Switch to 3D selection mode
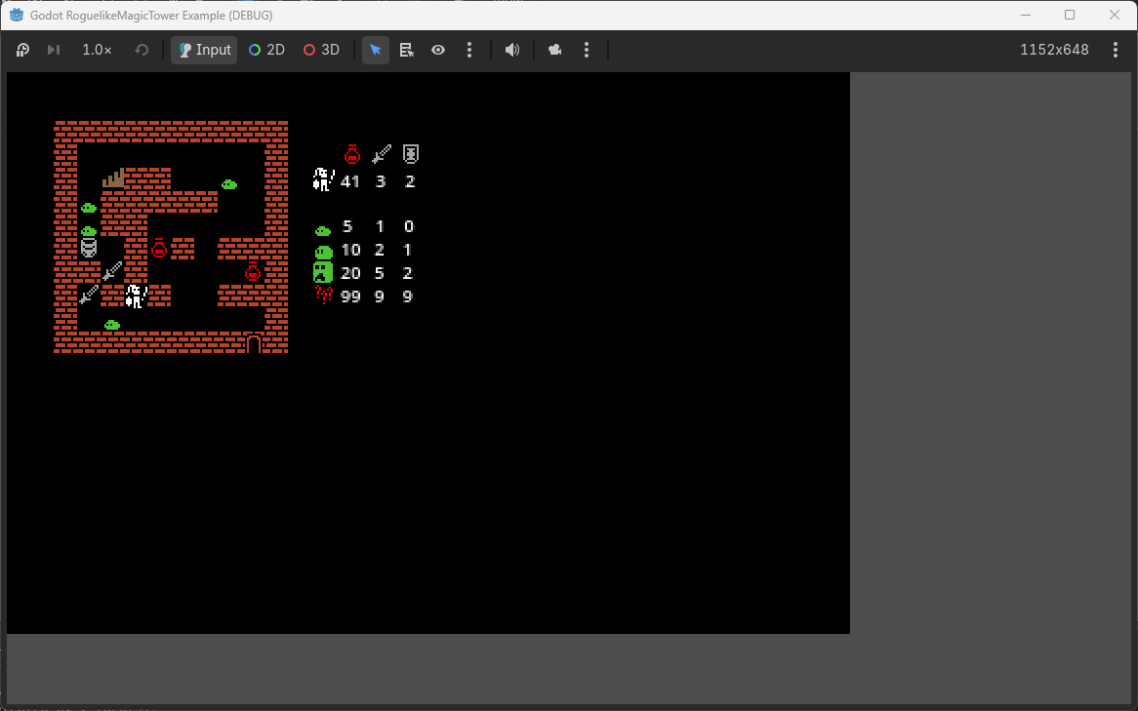This screenshot has height=711, width=1138. (x=321, y=50)
